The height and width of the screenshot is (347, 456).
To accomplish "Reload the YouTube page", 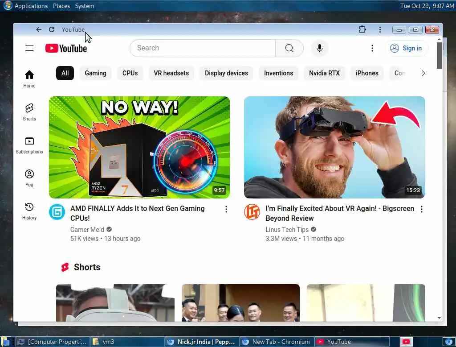I will tap(52, 29).
